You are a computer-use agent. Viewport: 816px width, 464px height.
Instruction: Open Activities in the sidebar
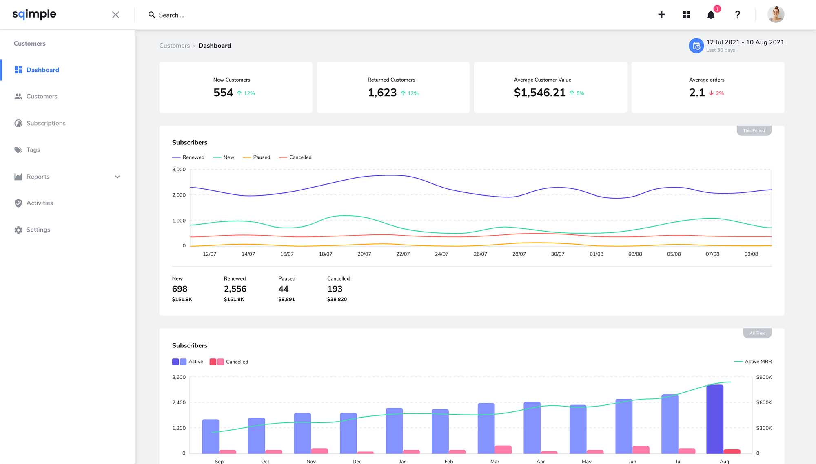coord(40,203)
